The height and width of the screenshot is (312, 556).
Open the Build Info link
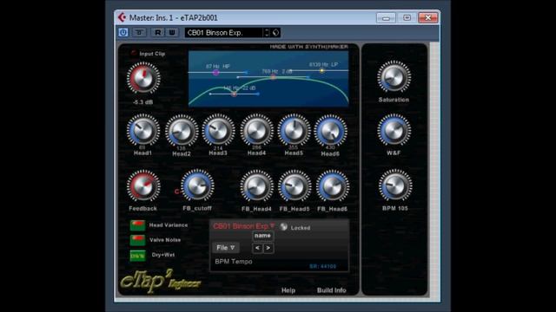point(332,290)
